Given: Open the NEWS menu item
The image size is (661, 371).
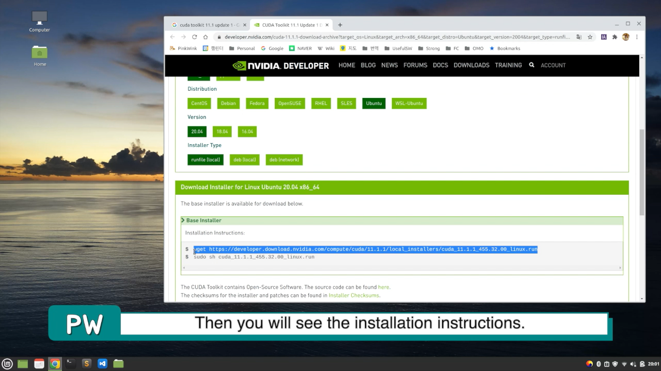Looking at the screenshot, I should pos(389,65).
